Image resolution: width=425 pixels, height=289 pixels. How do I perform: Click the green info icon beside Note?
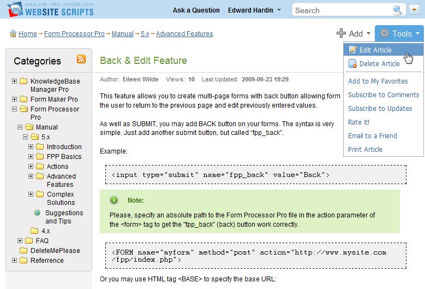click(114, 200)
